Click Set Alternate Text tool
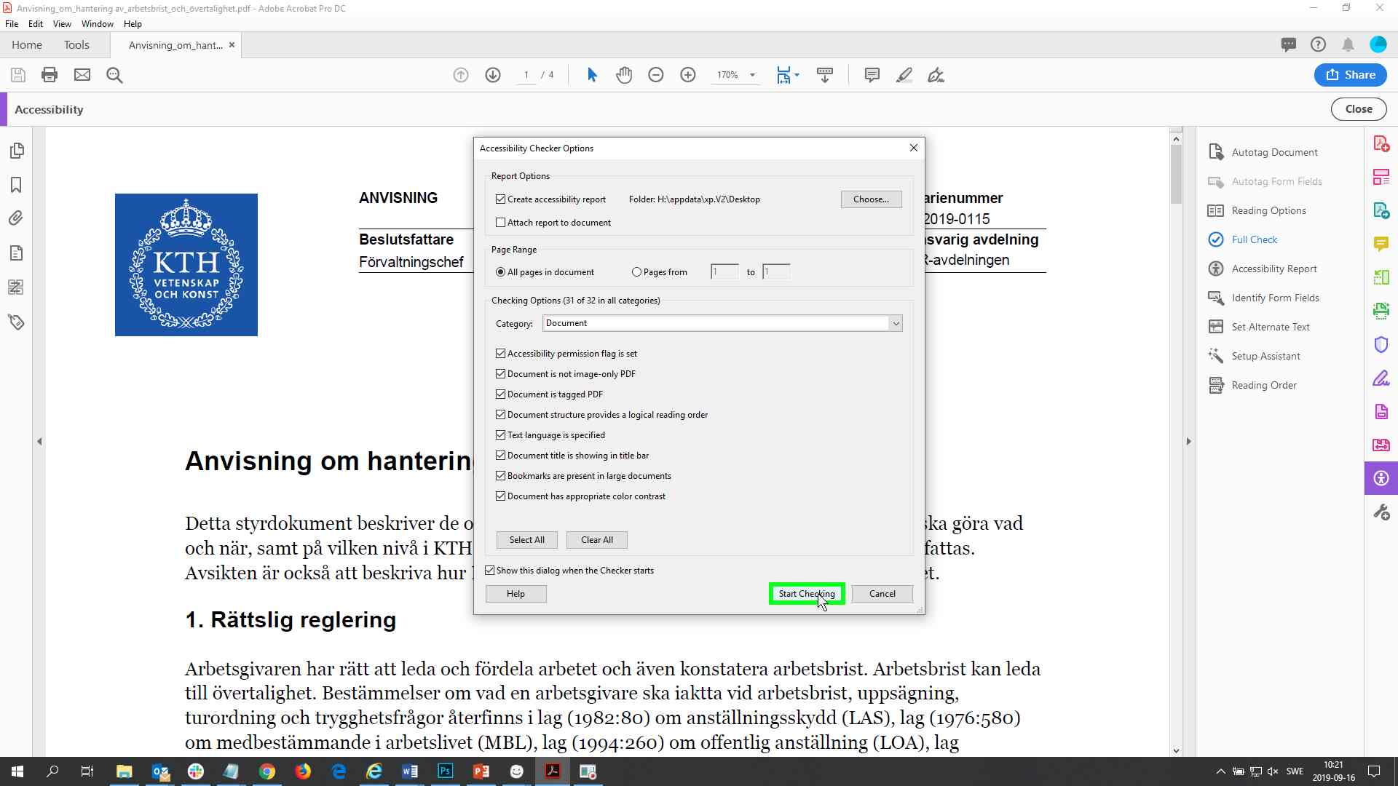1398x786 pixels. coord(1260,327)
